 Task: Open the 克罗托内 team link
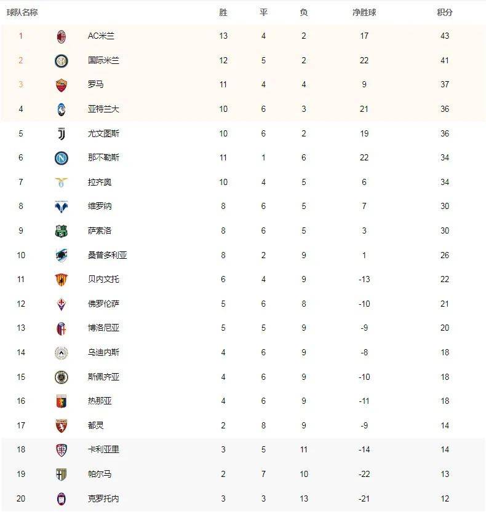coord(103,498)
